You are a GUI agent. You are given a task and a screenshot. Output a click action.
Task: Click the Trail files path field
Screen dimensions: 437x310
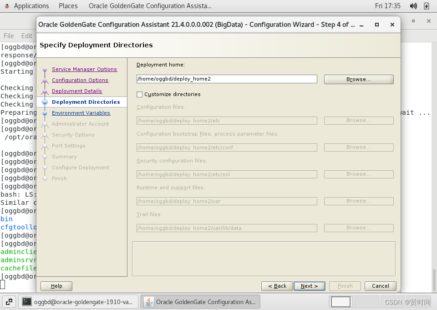(x=227, y=228)
